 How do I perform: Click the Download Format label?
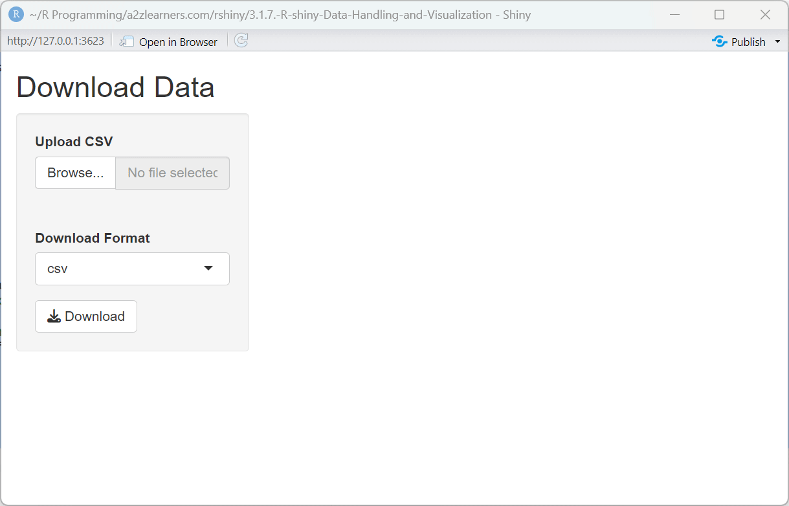click(93, 238)
